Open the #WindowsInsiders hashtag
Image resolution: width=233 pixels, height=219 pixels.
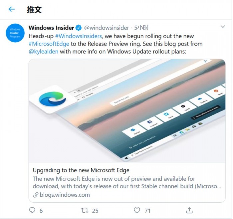[78, 36]
